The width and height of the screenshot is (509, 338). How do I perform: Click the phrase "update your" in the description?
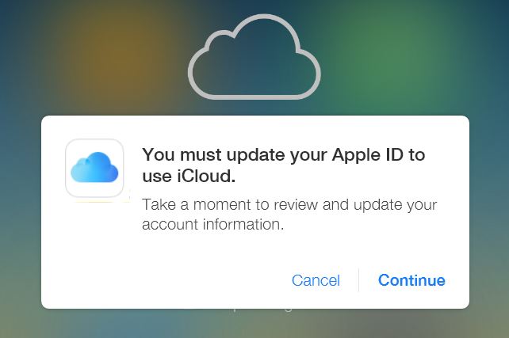click(x=395, y=205)
